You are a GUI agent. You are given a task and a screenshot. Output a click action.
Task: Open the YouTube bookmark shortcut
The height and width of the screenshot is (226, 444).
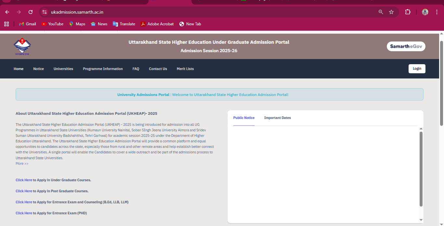tap(52, 24)
